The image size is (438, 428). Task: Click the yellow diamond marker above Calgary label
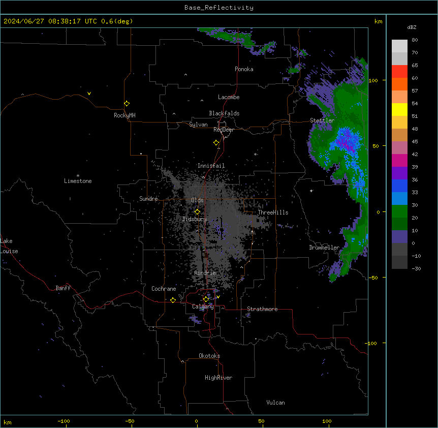pyautogui.click(x=206, y=299)
